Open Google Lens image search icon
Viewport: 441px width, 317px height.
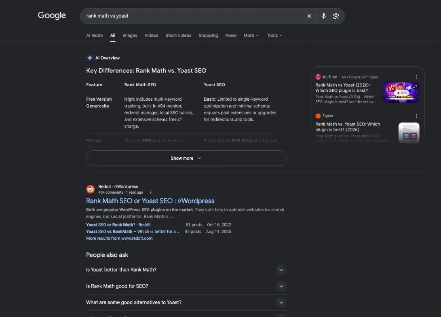336,16
